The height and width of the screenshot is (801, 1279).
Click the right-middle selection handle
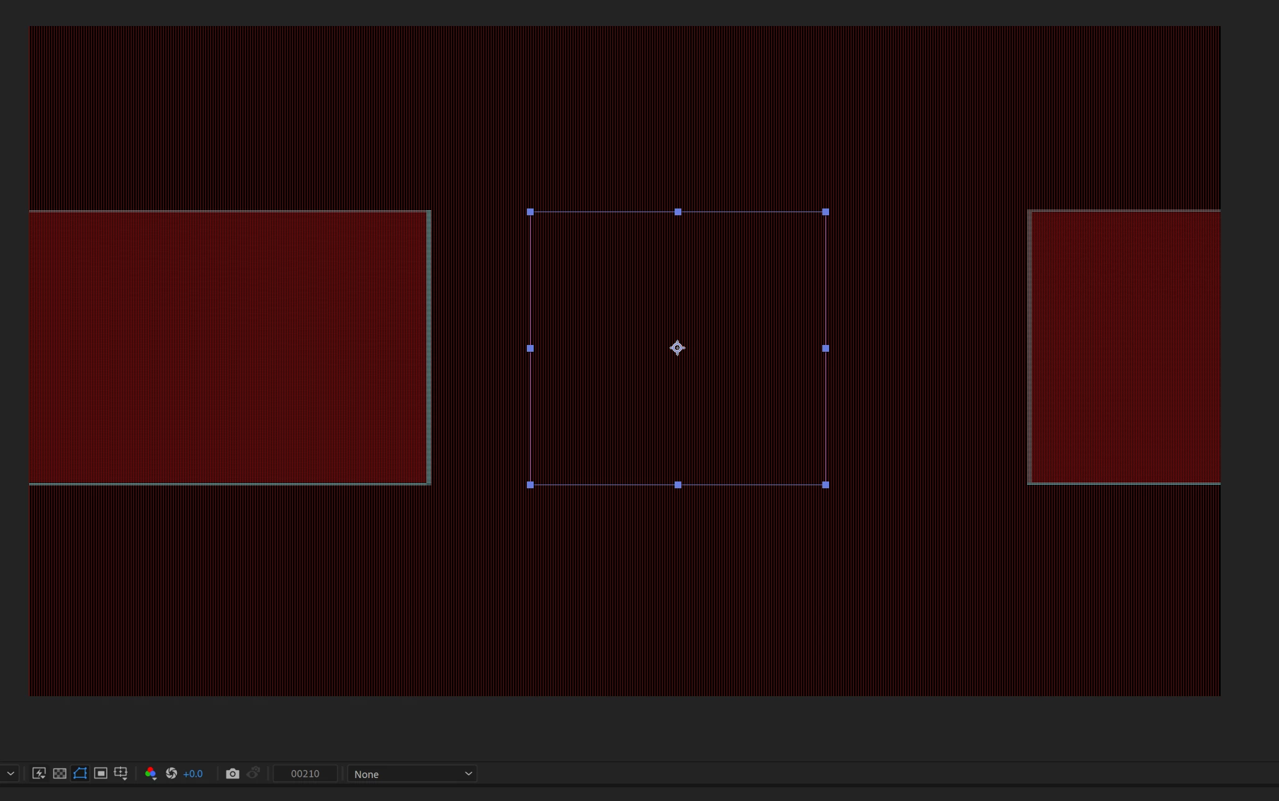(x=825, y=349)
